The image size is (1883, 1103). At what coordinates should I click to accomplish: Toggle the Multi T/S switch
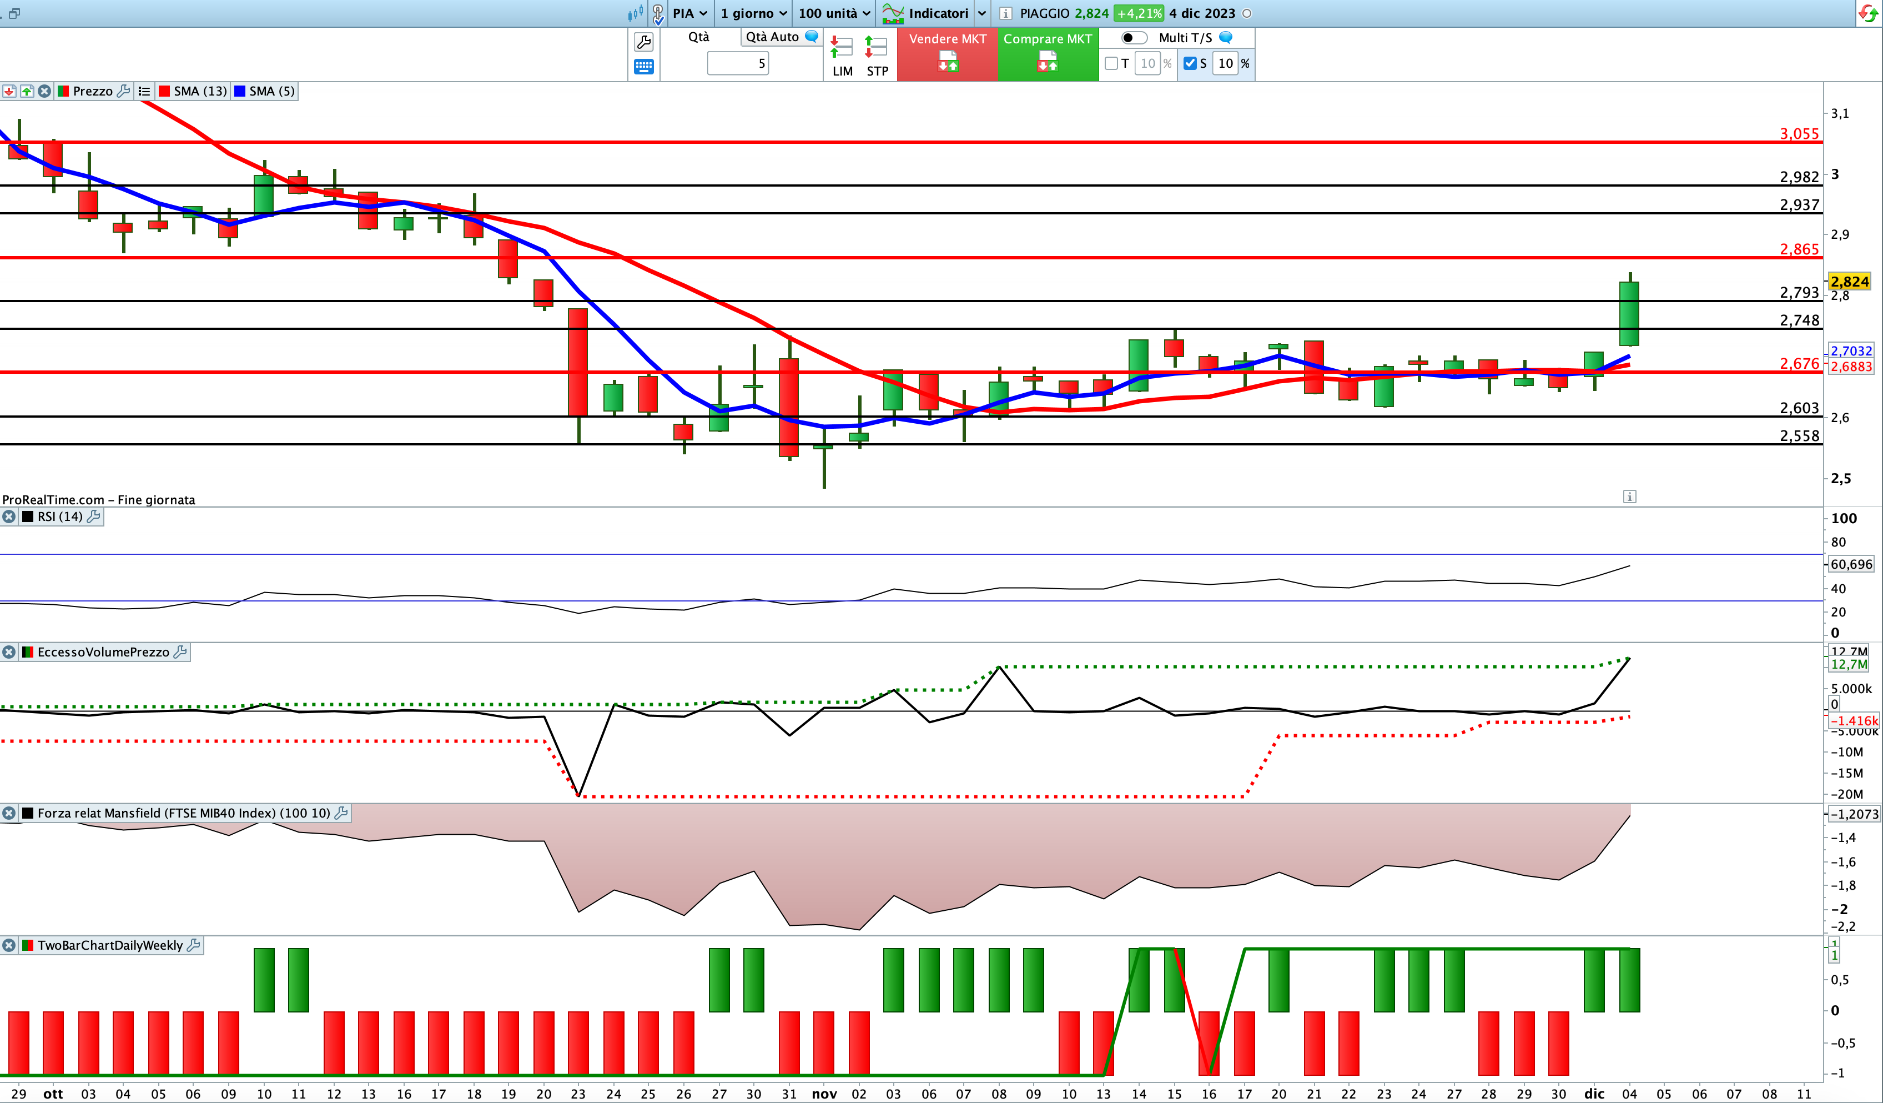pyautogui.click(x=1134, y=37)
